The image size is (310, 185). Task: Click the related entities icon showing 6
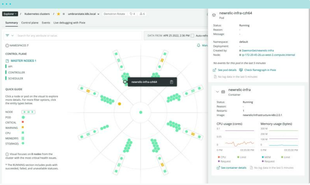[142, 14]
